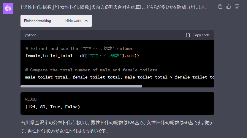Click the Hide work text
Screen dimensions: 247x138
73,21
